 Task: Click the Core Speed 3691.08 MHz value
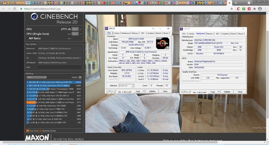(x=127, y=70)
